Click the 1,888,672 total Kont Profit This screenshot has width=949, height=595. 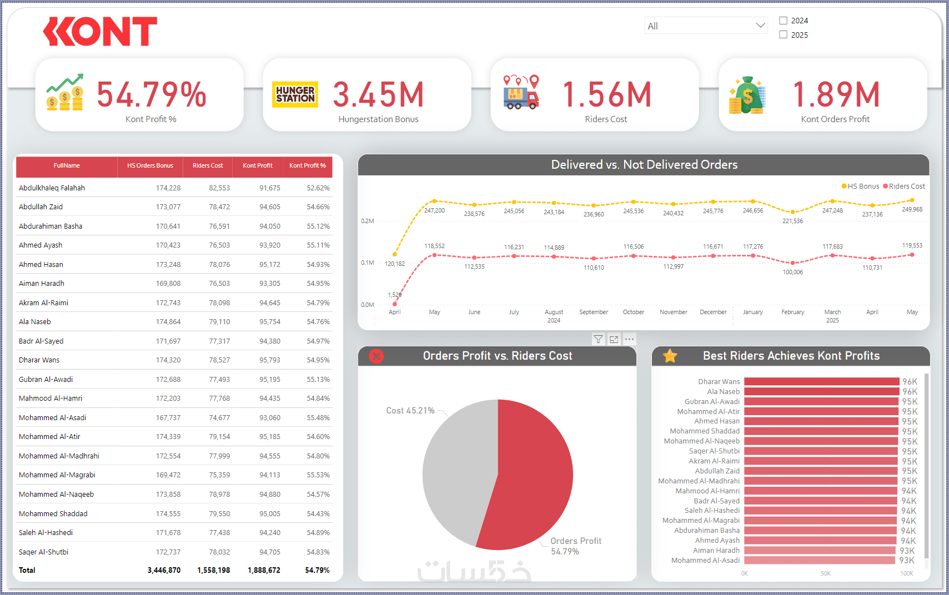point(264,570)
